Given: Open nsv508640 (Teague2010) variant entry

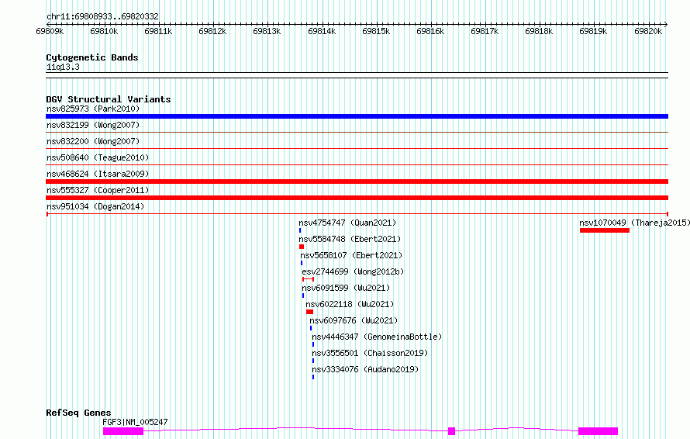Looking at the screenshot, I should click(98, 157).
